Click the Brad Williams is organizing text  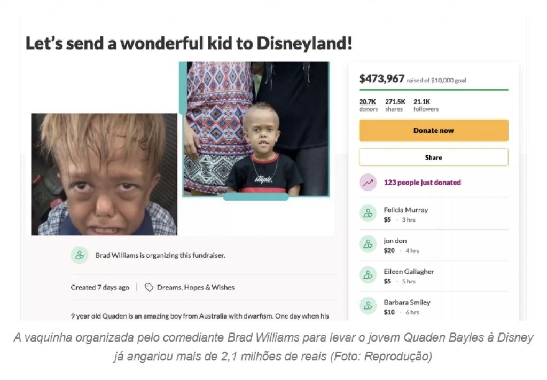(x=160, y=255)
